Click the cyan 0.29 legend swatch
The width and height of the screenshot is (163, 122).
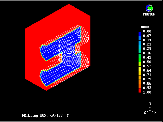tap(140, 49)
